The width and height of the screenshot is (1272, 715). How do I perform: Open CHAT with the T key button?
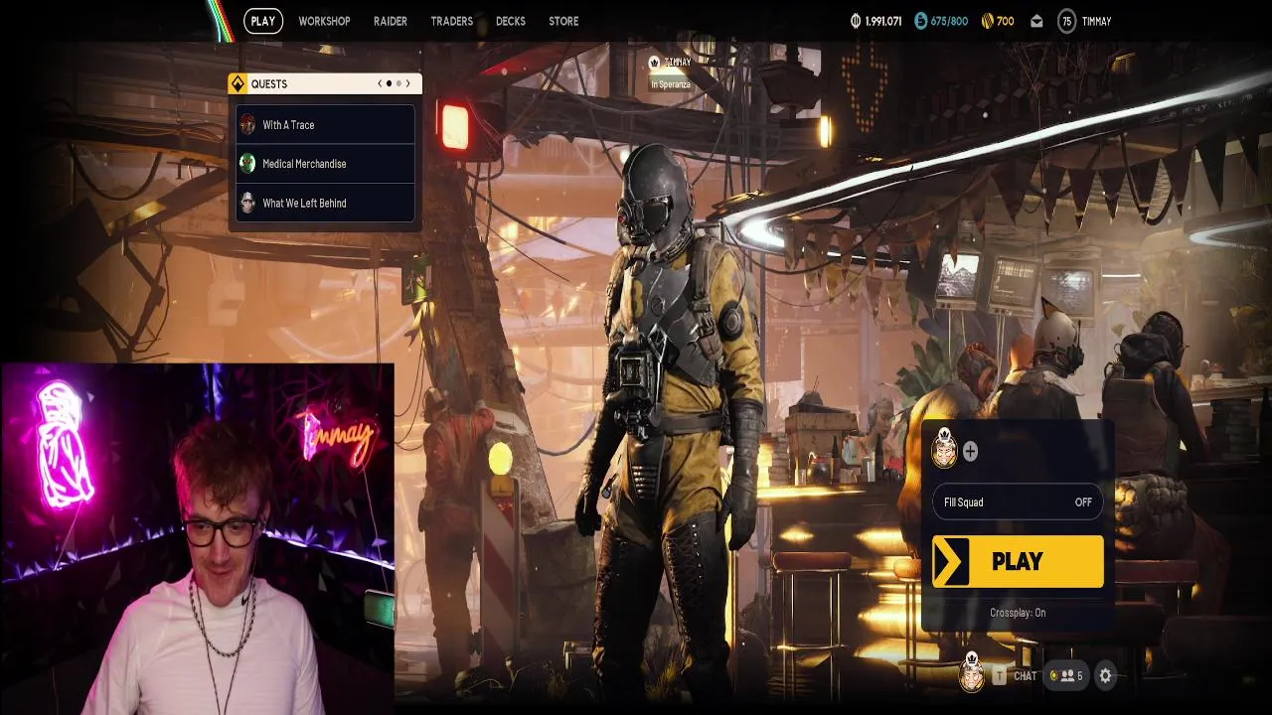coord(999,676)
